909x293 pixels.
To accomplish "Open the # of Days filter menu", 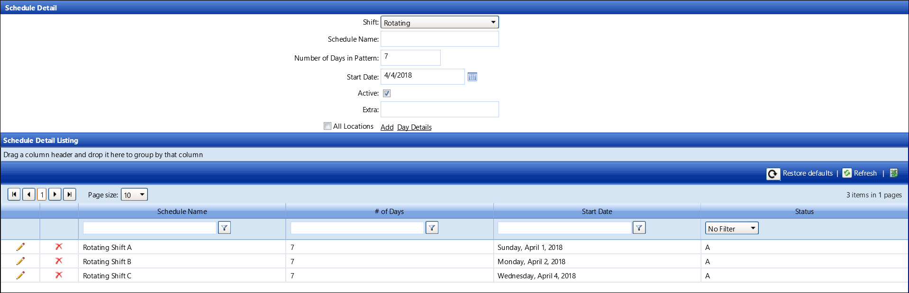I will tap(432, 228).
